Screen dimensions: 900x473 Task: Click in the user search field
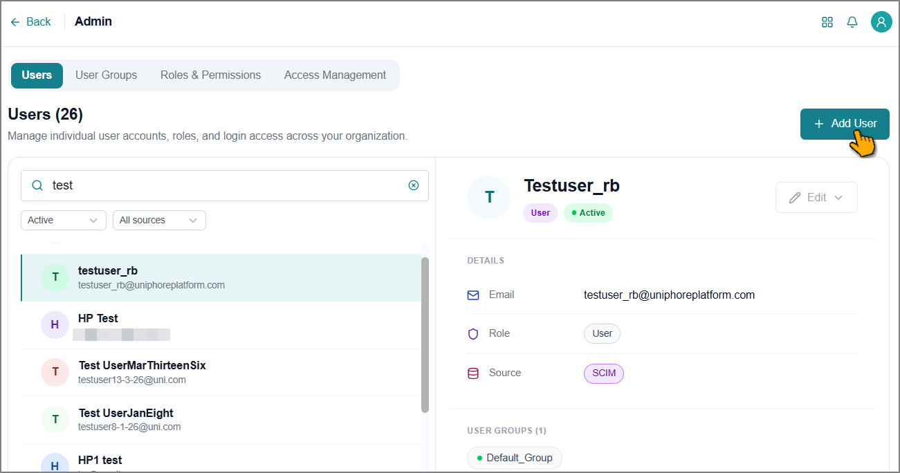225,185
